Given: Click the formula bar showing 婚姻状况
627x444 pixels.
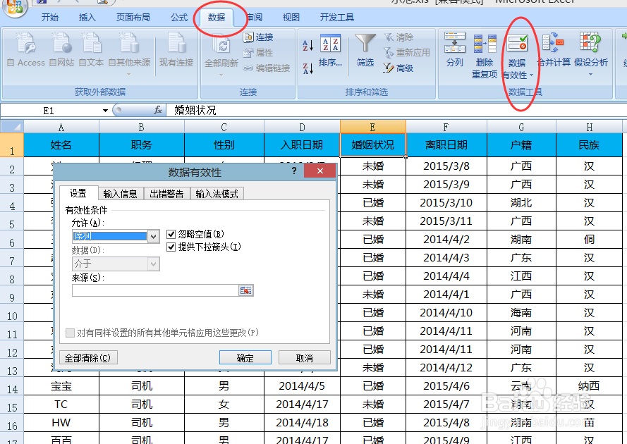Looking at the screenshot, I should pyautogui.click(x=396, y=110).
